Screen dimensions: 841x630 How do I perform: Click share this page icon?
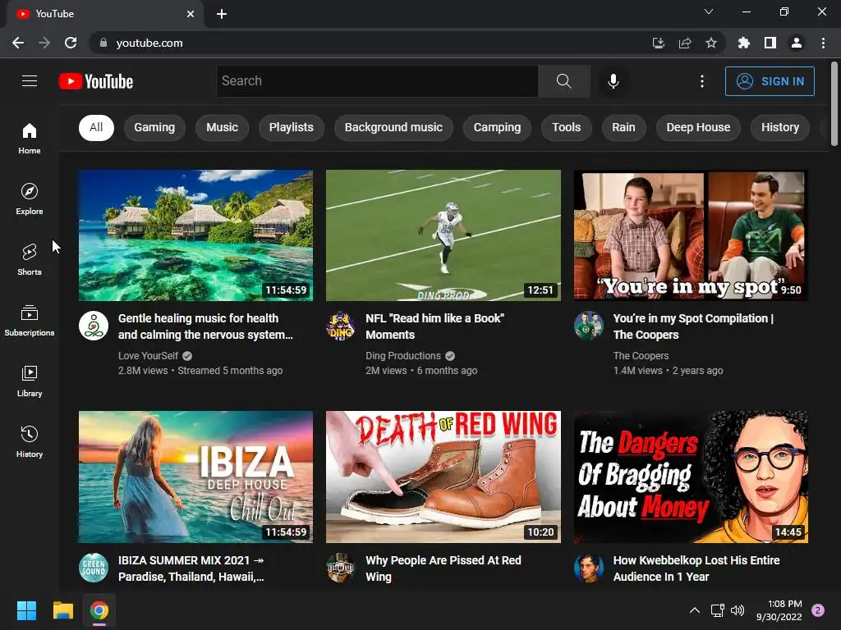[x=685, y=43]
